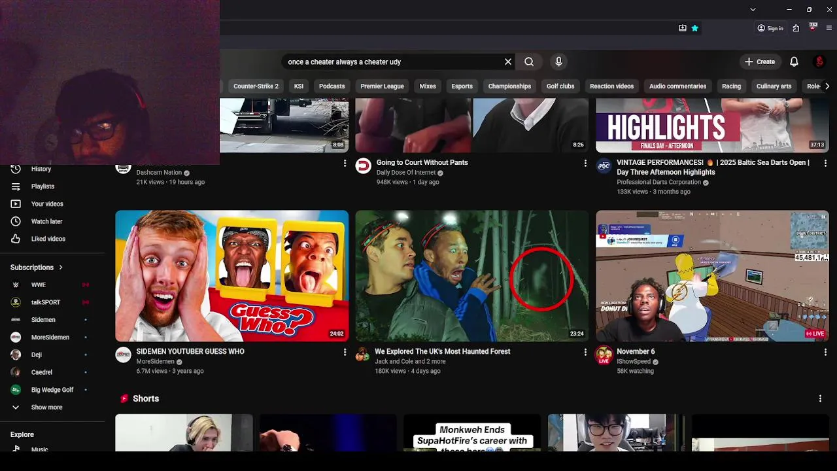Play the Guess Who video thumbnail
This screenshot has height=471, width=837.
click(232, 276)
